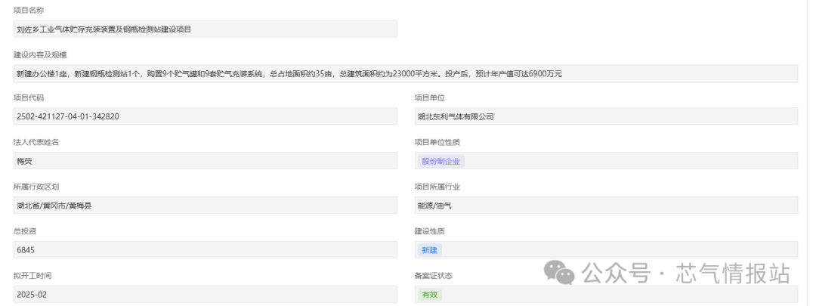Click the 股份制企业 tag

(440, 161)
